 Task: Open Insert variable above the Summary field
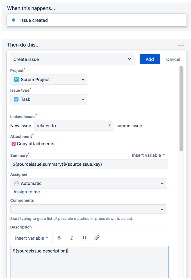pos(148,155)
